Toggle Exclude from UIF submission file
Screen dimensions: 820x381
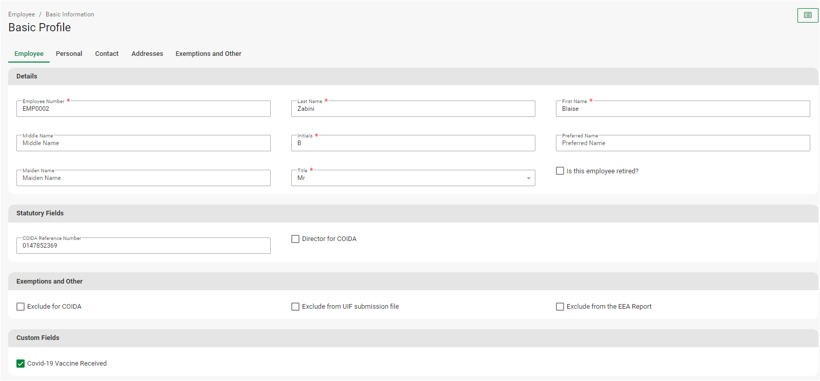(295, 307)
